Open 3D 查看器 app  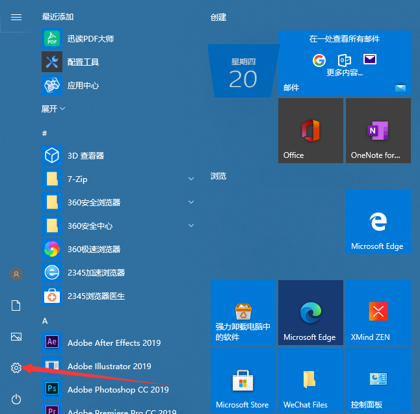(x=85, y=155)
